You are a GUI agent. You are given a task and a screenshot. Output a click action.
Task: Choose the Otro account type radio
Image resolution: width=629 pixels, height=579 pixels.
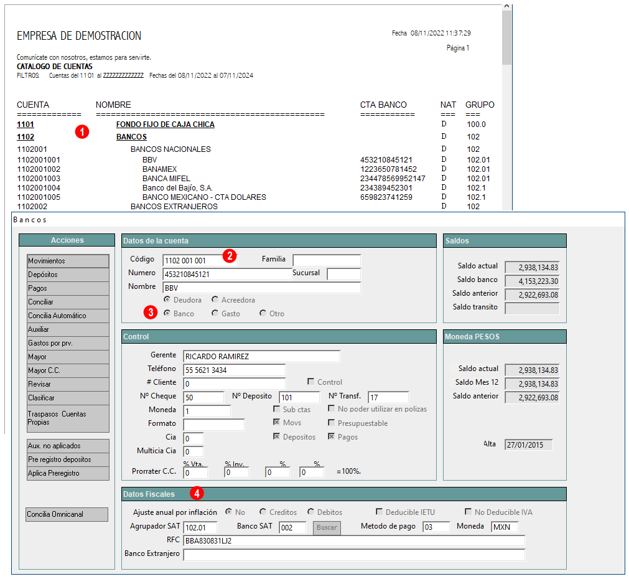[x=263, y=313]
